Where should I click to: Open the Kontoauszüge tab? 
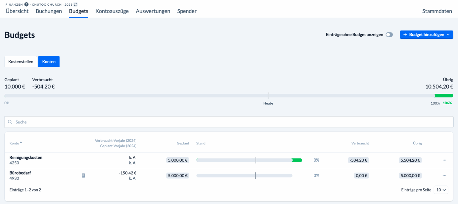112,11
